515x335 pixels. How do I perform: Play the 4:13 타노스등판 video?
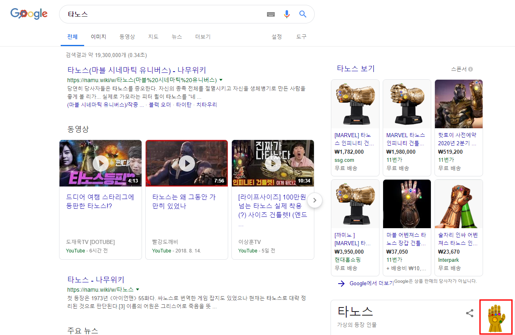(x=100, y=163)
